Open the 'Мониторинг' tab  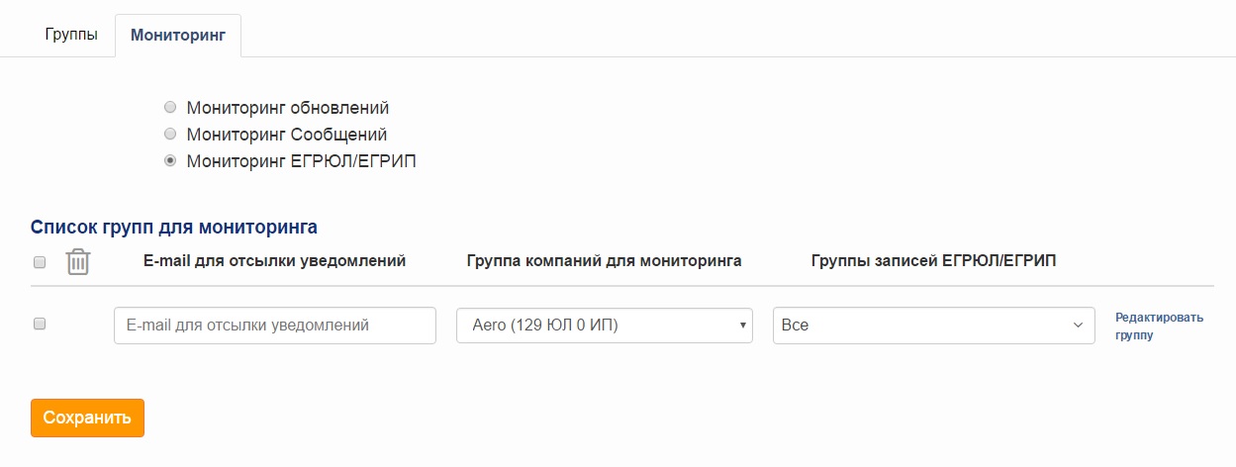click(x=178, y=35)
